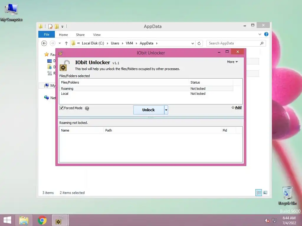Screen dimensions: 302x226
Task: Click Local Disk (C:) in address bar
Action: point(93,43)
